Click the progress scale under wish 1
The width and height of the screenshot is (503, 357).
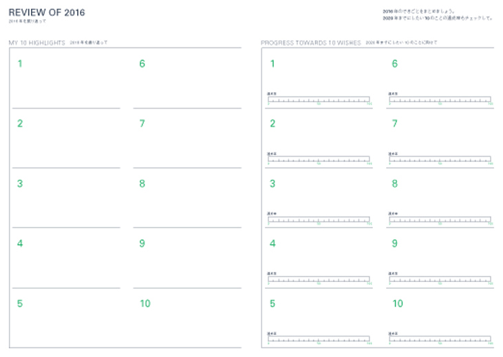point(319,100)
